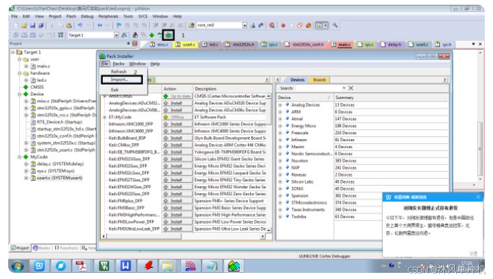493x279 pixels.
Task: Collapse the hardware group in the project tree
Action: click(x=20, y=73)
